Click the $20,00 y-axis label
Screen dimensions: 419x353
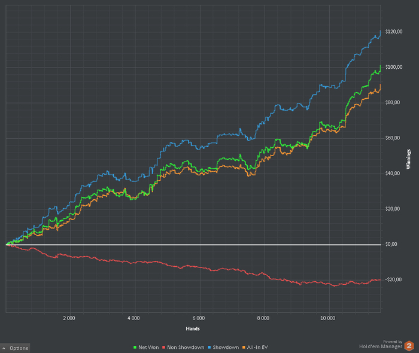[x=393, y=209]
